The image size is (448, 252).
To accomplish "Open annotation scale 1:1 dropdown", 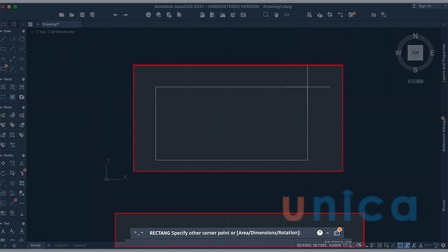I will pos(428,245).
